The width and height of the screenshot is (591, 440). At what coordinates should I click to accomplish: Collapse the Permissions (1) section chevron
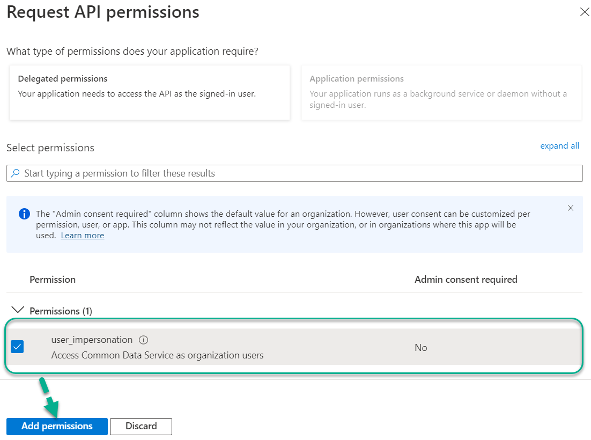[x=18, y=310]
